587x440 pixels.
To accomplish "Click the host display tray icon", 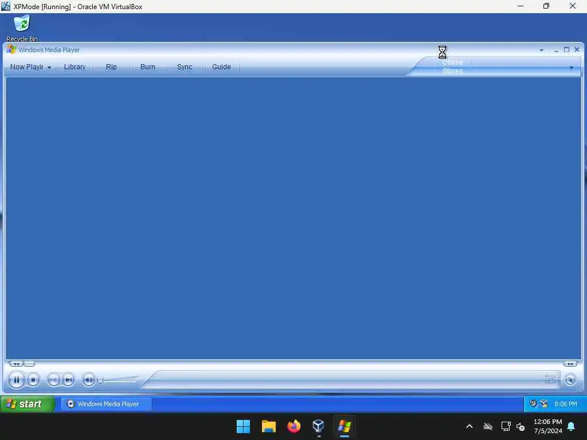I will coord(506,426).
